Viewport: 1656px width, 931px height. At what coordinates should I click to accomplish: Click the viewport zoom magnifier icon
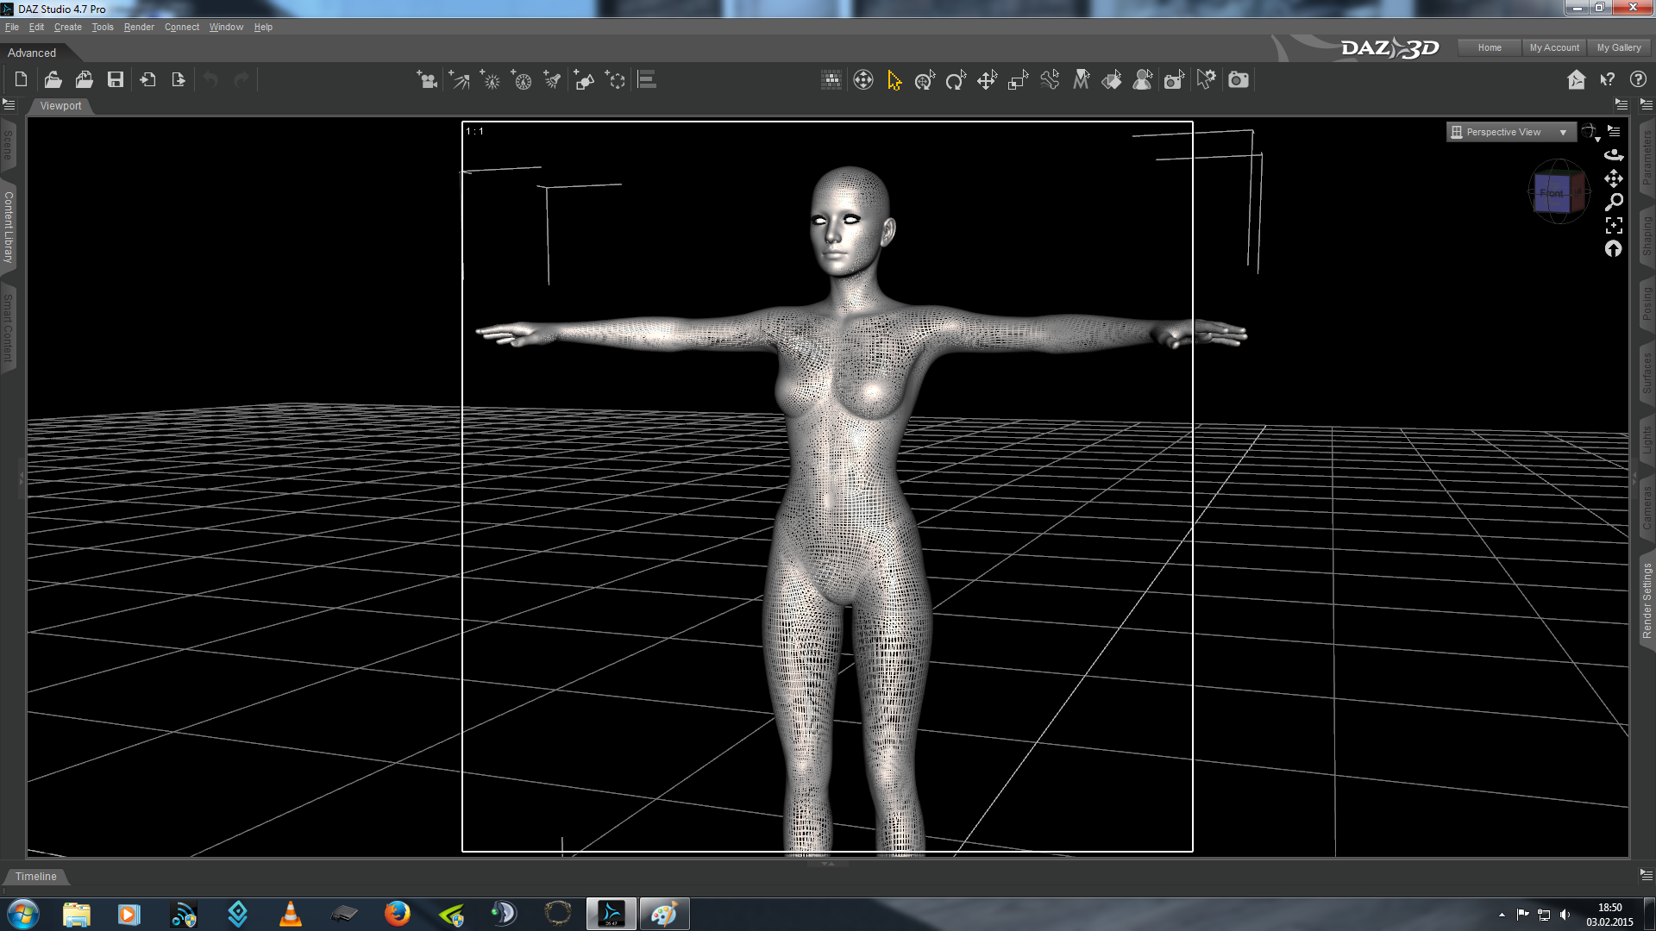[x=1614, y=202]
